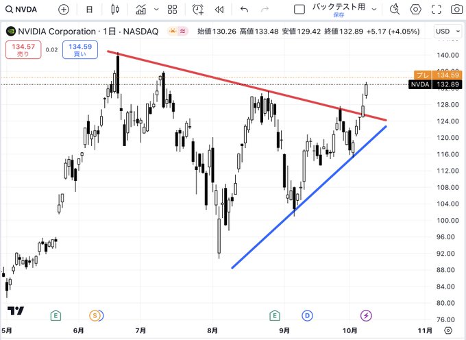Open the NVDA symbol search
The image size is (466, 340).
pos(21,10)
